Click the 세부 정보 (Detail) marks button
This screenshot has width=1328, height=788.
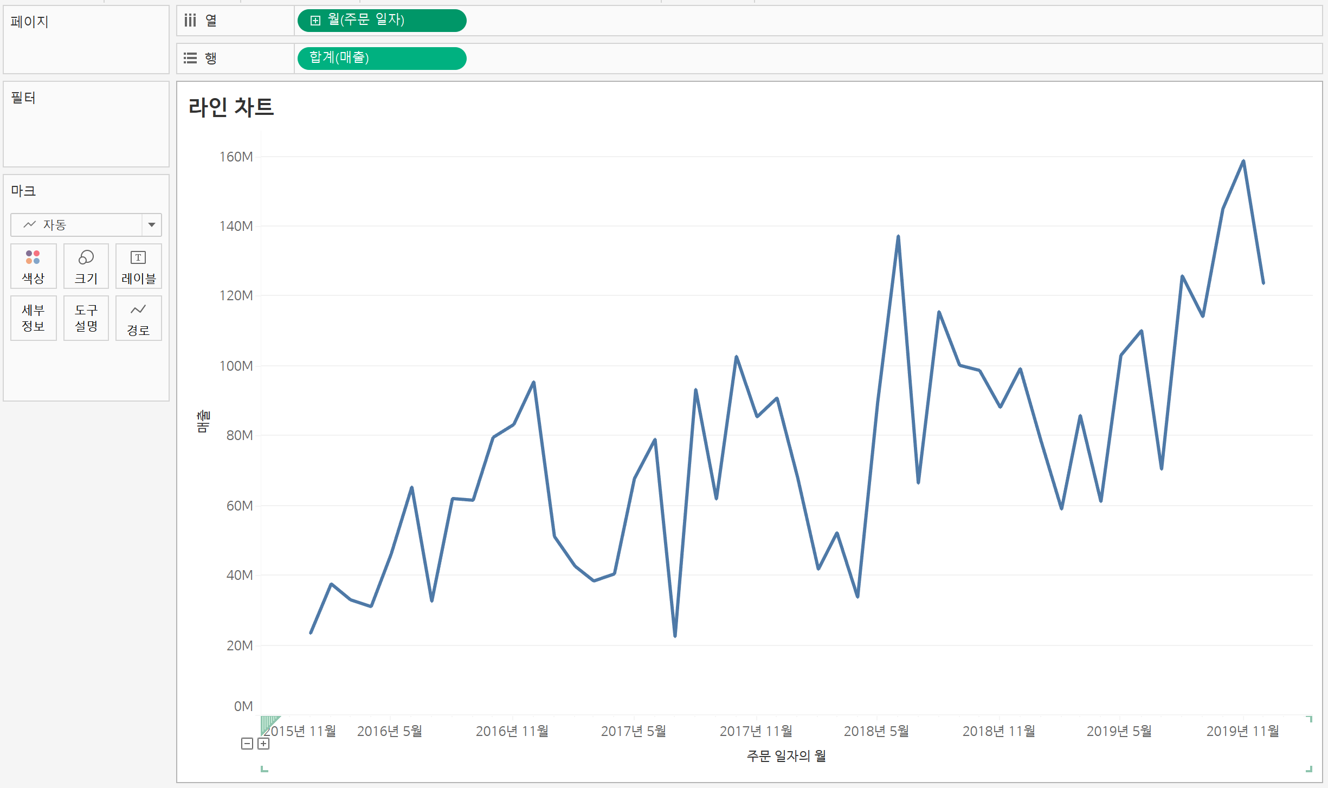(33, 318)
